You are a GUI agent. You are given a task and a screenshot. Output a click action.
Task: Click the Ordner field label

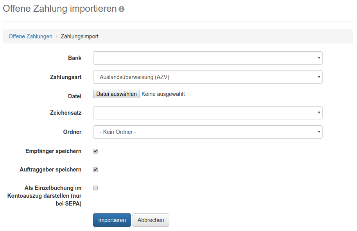pyautogui.click(x=72, y=132)
